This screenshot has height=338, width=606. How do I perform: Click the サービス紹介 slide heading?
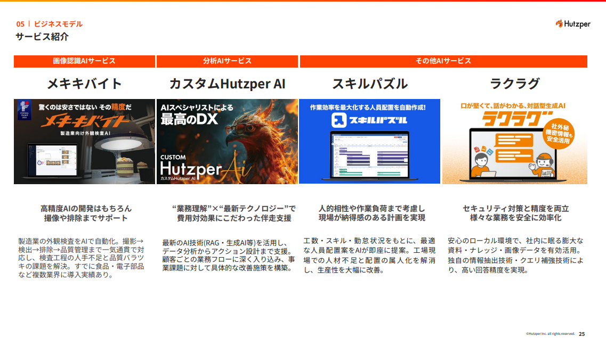[42, 37]
